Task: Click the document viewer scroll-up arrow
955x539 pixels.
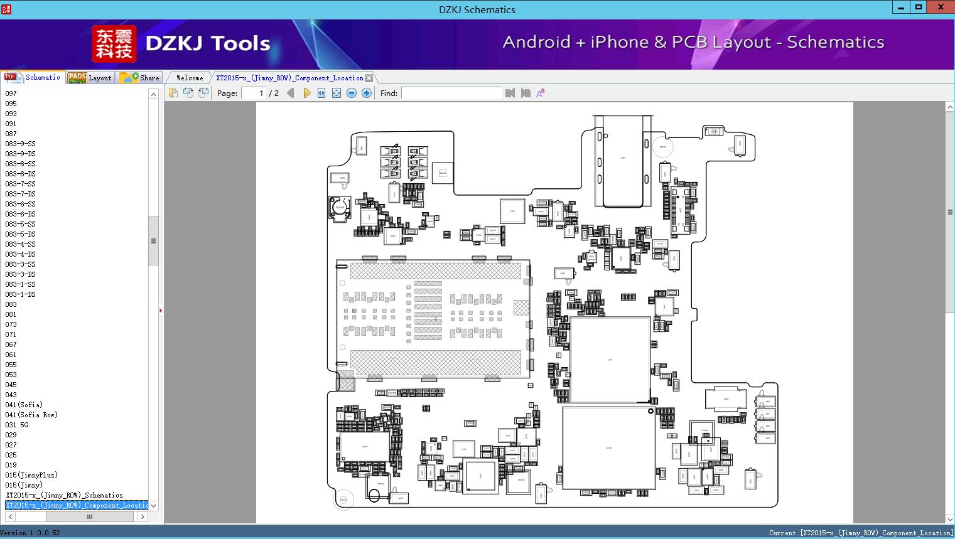Action: (x=950, y=107)
